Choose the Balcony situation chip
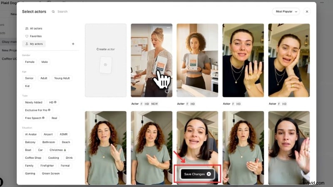The height and width of the screenshot is (187, 333). 30,142
